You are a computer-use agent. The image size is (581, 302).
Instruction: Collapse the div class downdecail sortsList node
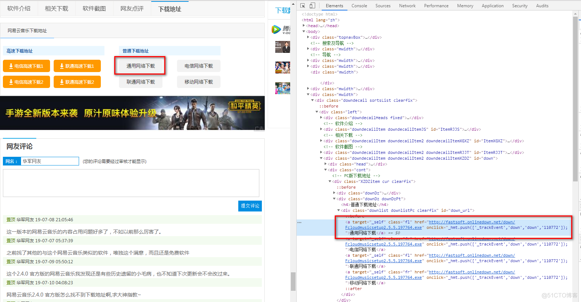tap(313, 100)
